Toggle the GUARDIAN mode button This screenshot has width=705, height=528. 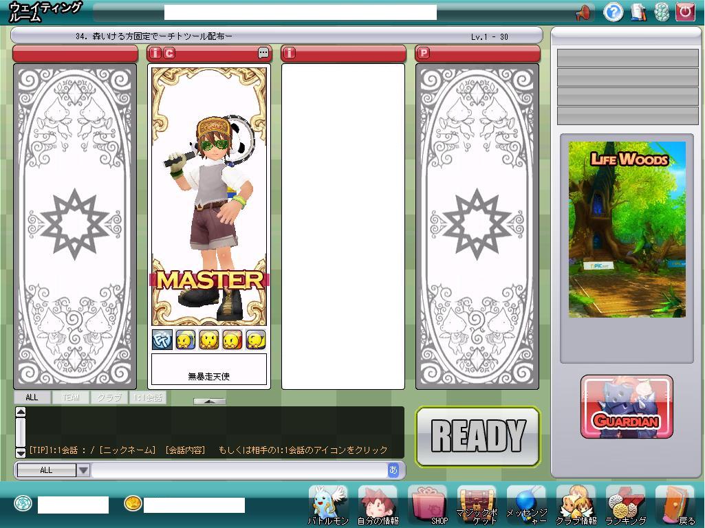tap(627, 407)
